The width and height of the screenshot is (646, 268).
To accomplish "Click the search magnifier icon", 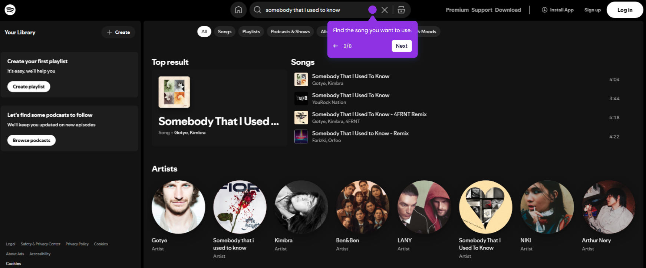I will [x=257, y=10].
